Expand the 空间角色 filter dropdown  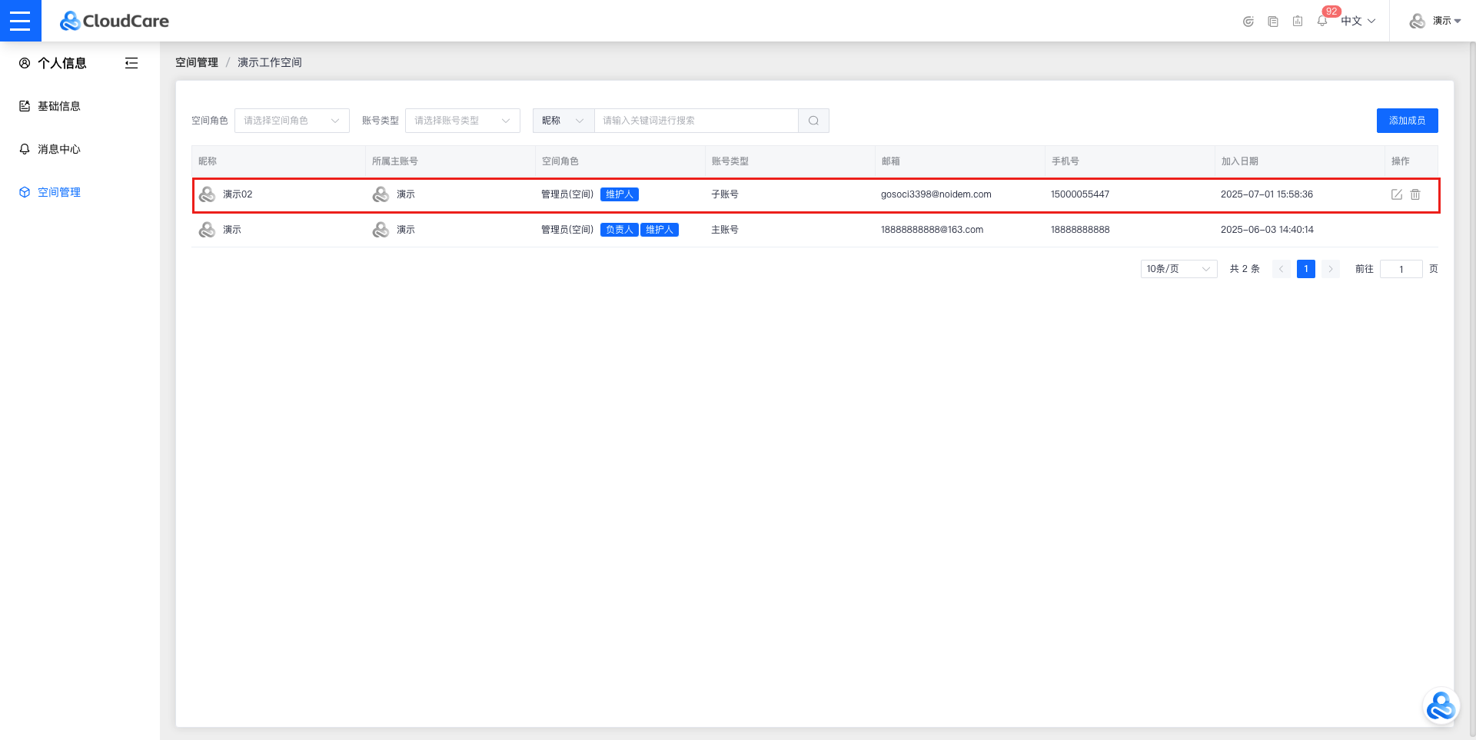tap(291, 121)
